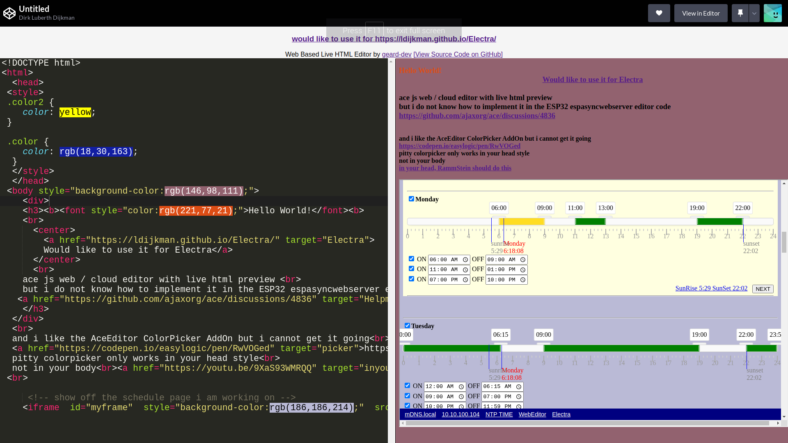Click clock icon in 07:00 PM ON field

coord(465,280)
